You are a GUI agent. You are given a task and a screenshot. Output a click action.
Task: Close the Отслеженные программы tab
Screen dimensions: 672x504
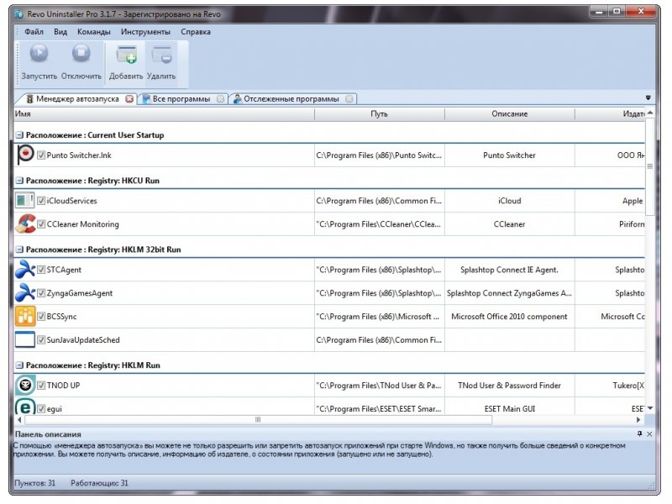pyautogui.click(x=349, y=98)
